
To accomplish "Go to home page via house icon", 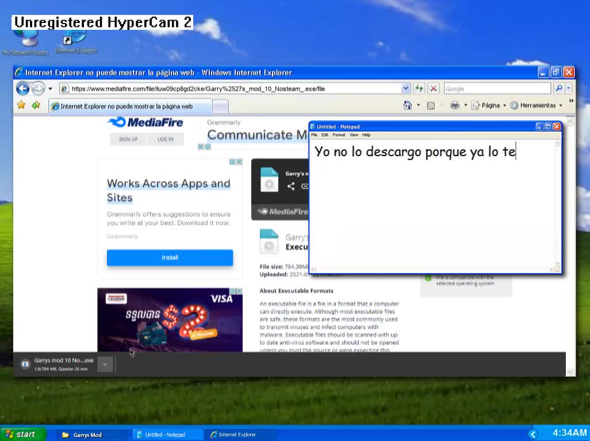I will tap(408, 105).
